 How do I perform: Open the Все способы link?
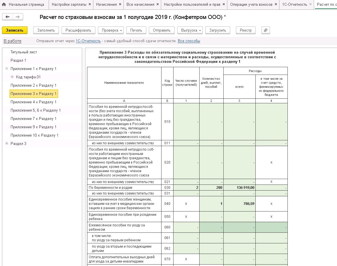(x=189, y=41)
